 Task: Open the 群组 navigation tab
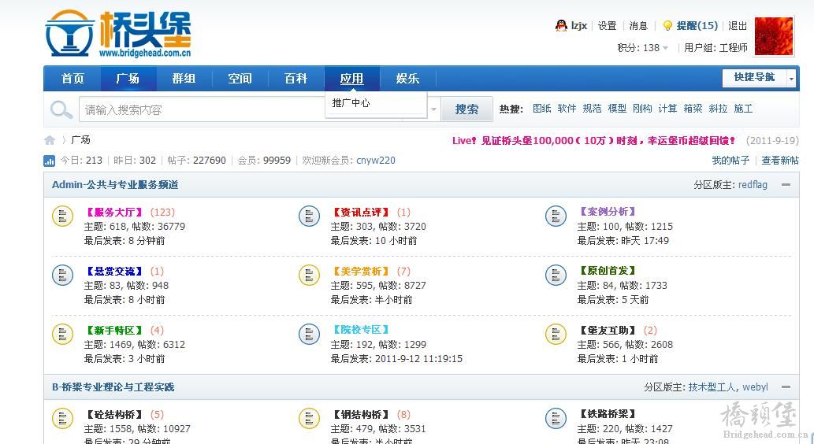tap(184, 78)
